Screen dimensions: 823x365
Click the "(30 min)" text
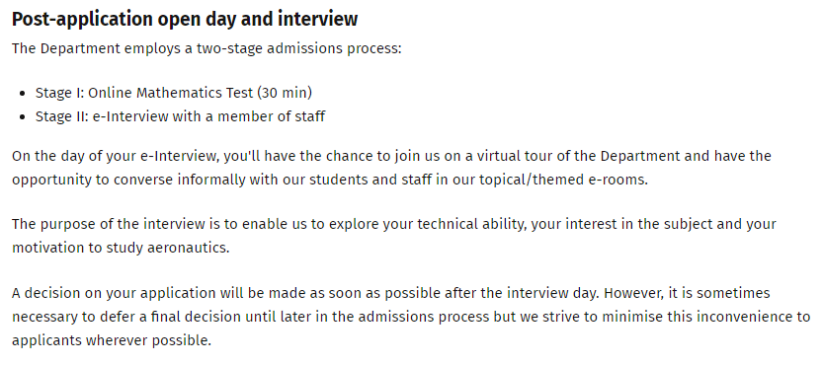click(x=285, y=93)
